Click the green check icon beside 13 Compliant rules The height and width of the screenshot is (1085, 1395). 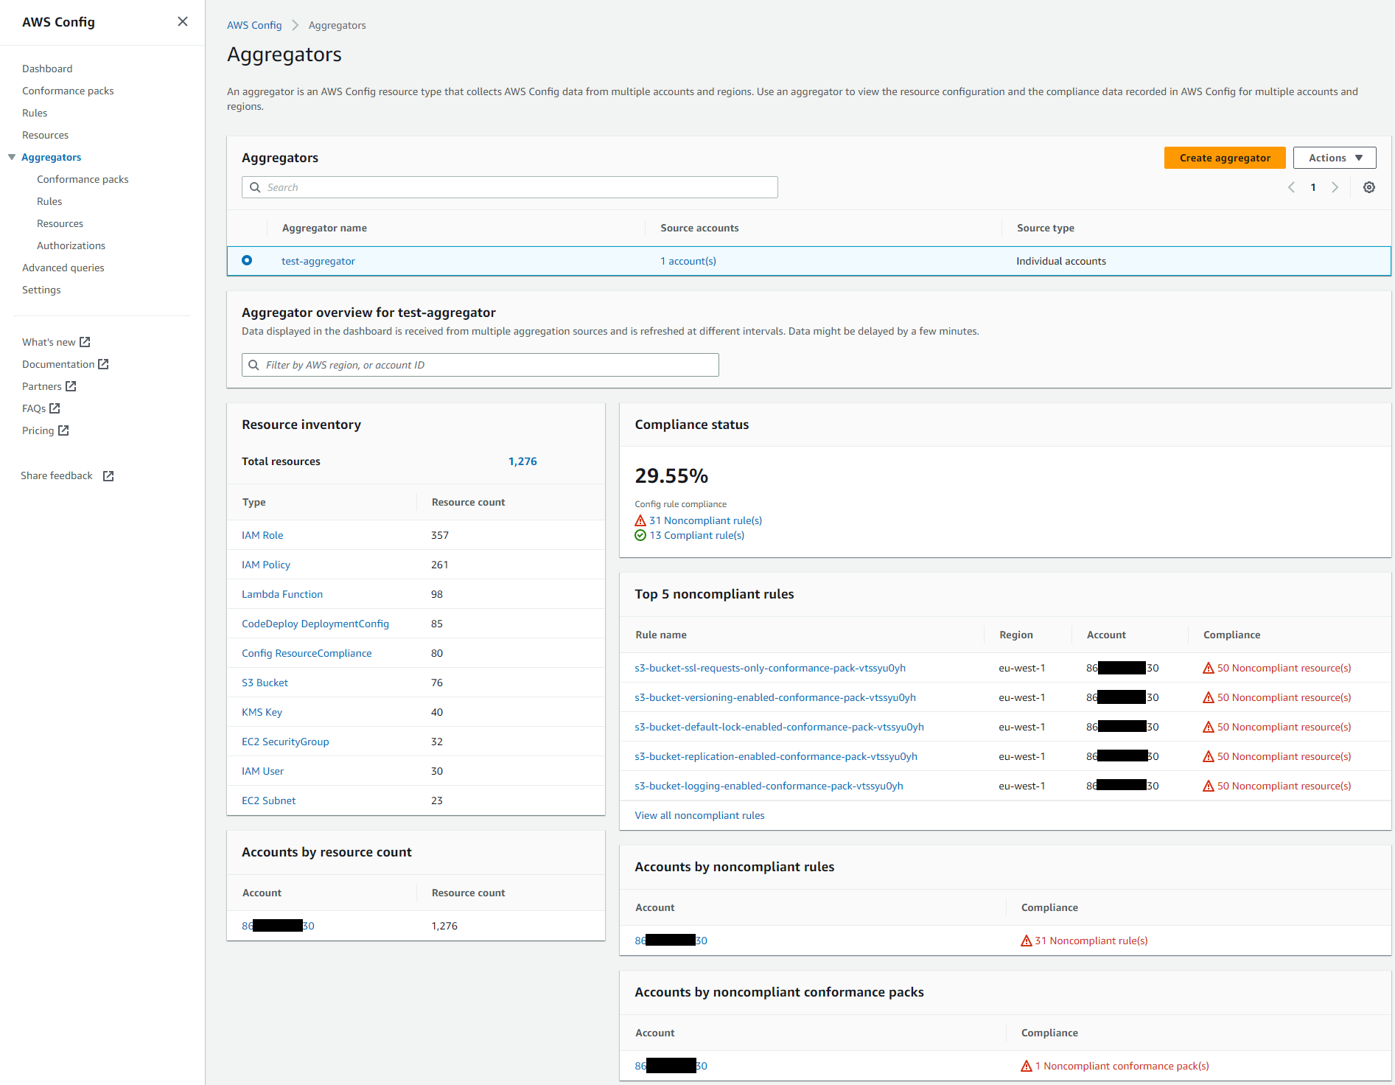click(640, 535)
